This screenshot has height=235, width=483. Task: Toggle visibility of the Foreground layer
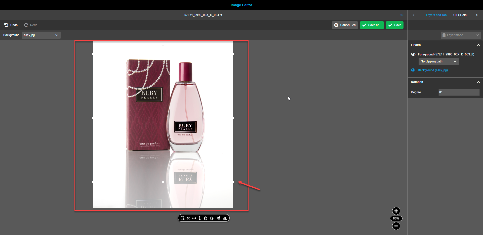413,54
